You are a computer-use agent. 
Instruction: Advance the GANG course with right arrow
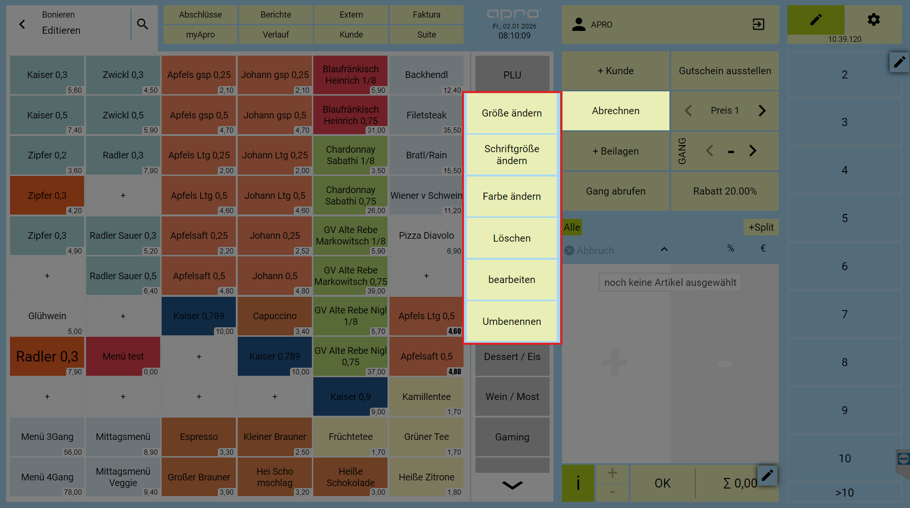pos(753,151)
